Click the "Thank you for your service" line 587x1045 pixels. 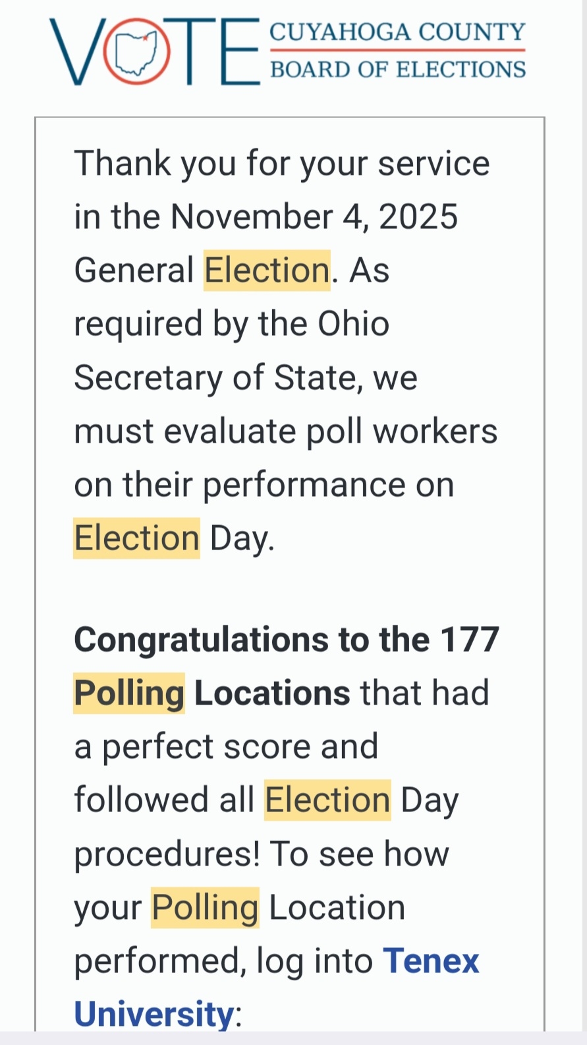[x=282, y=164]
